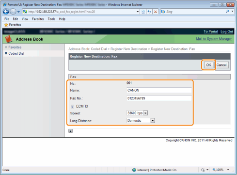Image resolution: width=237 pixels, height=175 pixels.
Task: Click the Compatibility View icon
Action: (143, 12)
